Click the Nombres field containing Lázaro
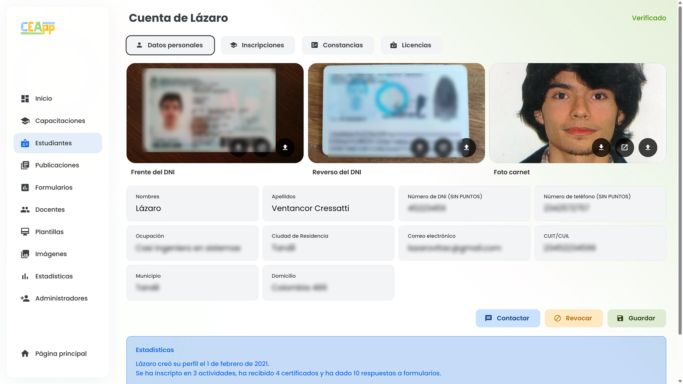 192,203
